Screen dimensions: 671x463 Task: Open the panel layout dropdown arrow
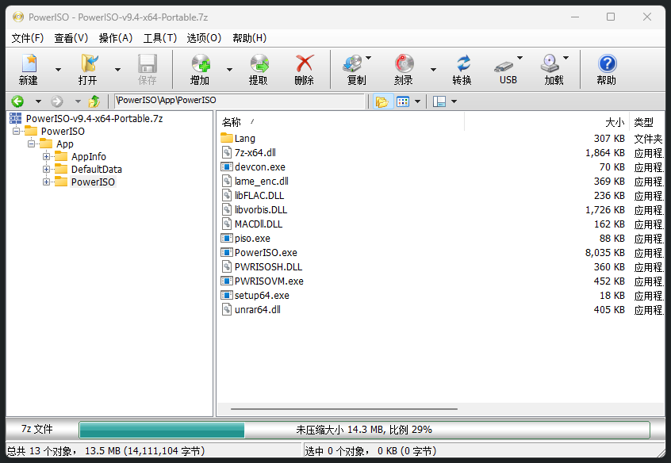pos(454,101)
